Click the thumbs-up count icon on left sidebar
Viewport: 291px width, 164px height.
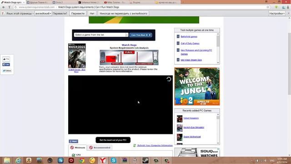(6, 59)
